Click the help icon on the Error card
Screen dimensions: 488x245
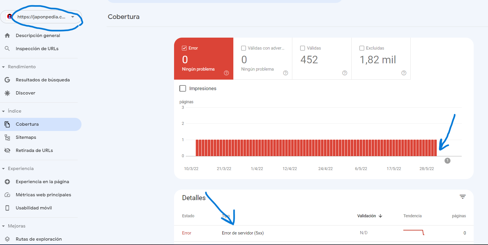pos(226,73)
